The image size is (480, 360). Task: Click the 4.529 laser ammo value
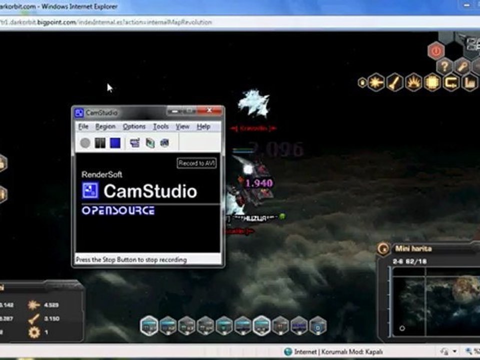click(x=51, y=305)
